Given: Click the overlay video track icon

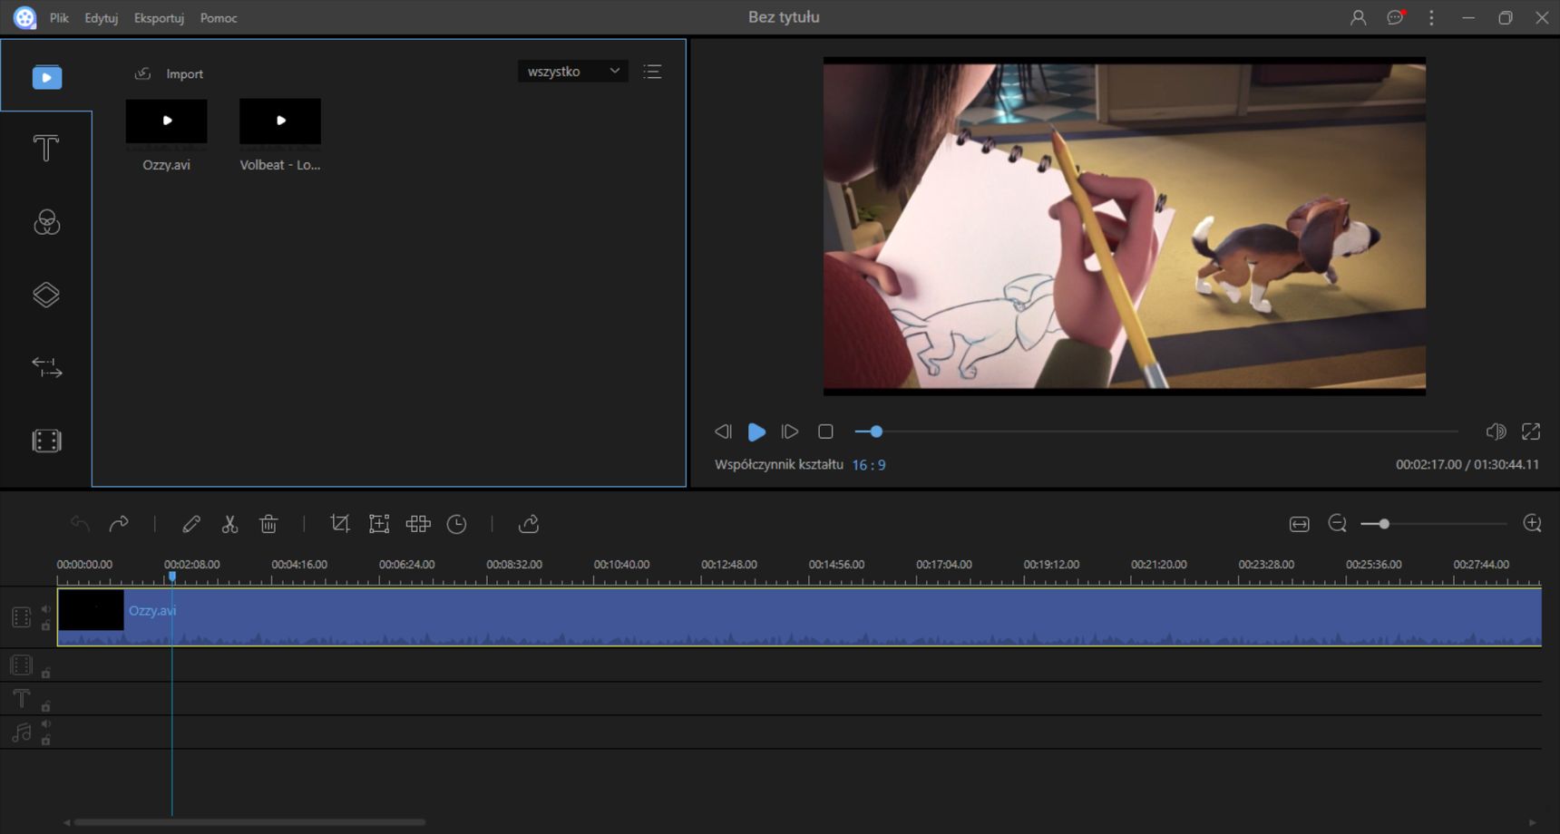Looking at the screenshot, I should coord(22,665).
